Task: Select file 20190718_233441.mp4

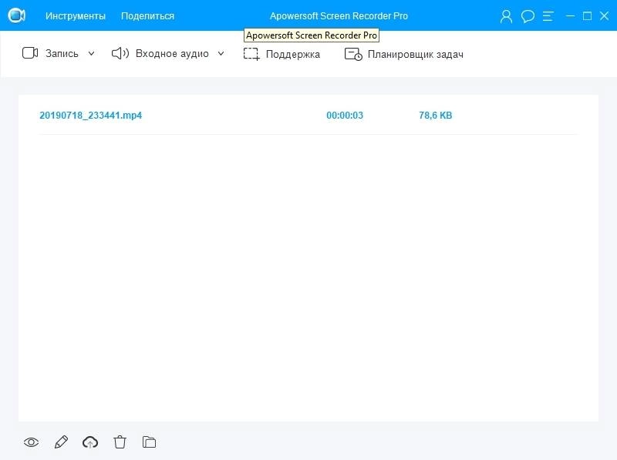Action: [90, 116]
